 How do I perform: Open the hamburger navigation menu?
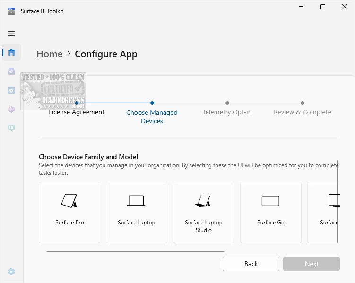pyautogui.click(x=11, y=34)
